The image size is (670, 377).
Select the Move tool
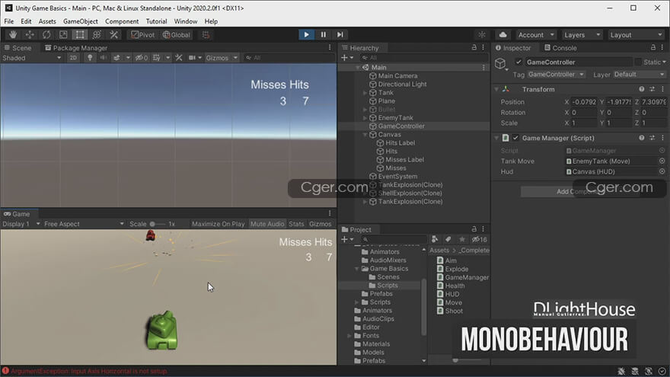[30, 34]
